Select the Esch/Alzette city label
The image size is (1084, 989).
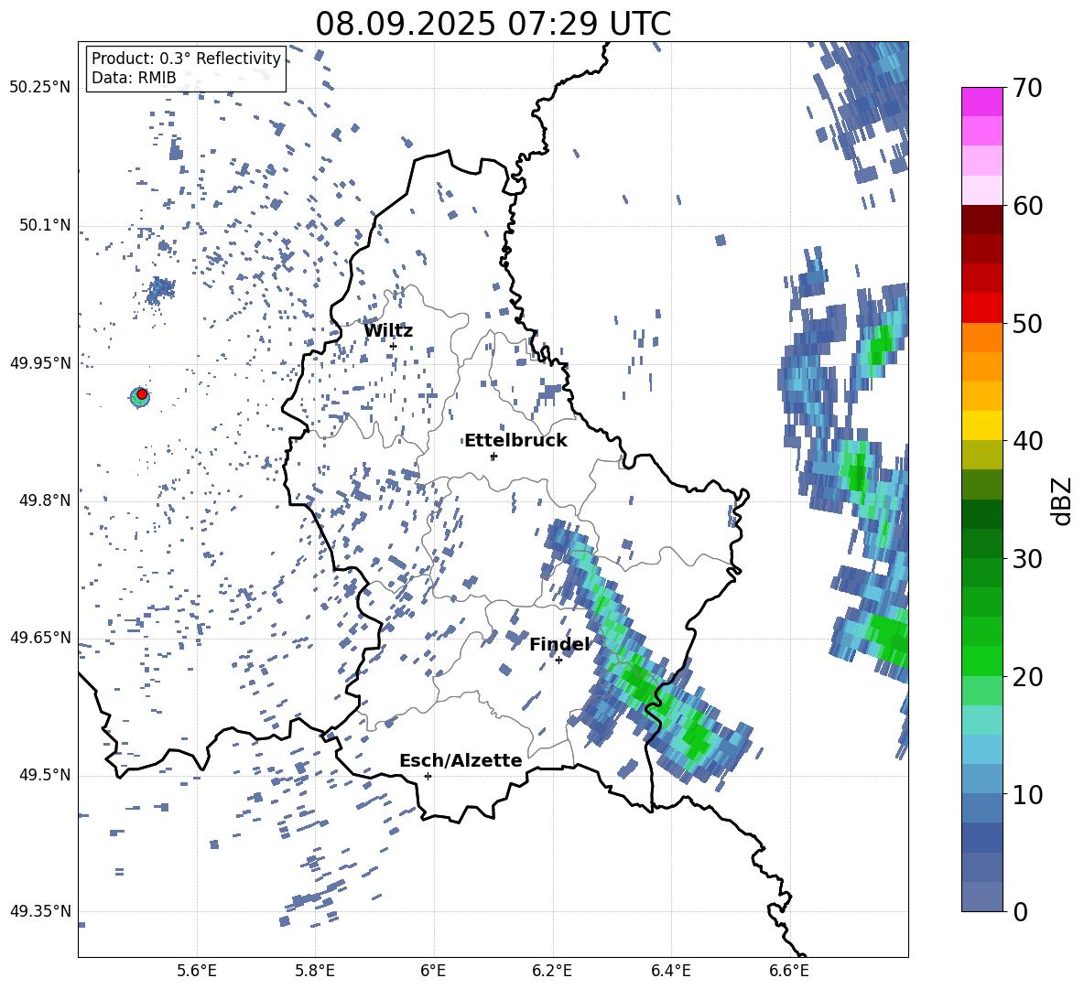[x=461, y=760]
